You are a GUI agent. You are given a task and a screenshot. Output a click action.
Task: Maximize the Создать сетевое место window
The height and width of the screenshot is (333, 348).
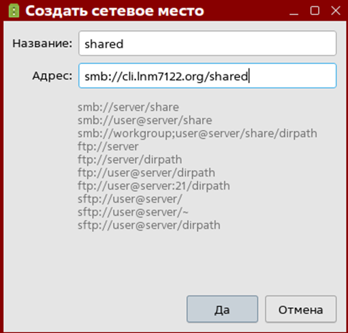tap(315, 11)
